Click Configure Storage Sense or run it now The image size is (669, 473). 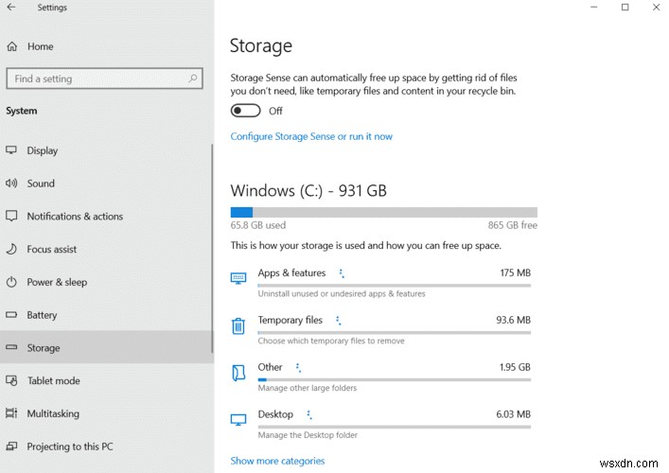[x=311, y=136]
